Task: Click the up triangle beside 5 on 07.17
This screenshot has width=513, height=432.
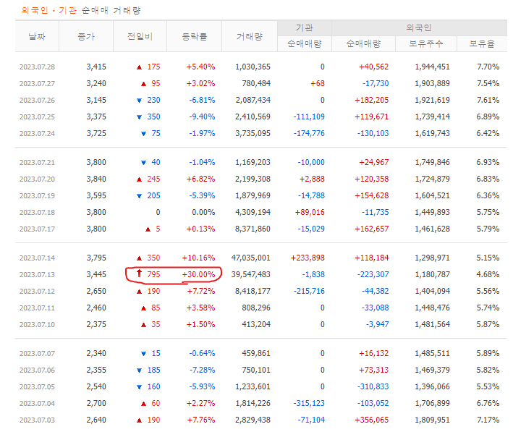Action: point(148,229)
